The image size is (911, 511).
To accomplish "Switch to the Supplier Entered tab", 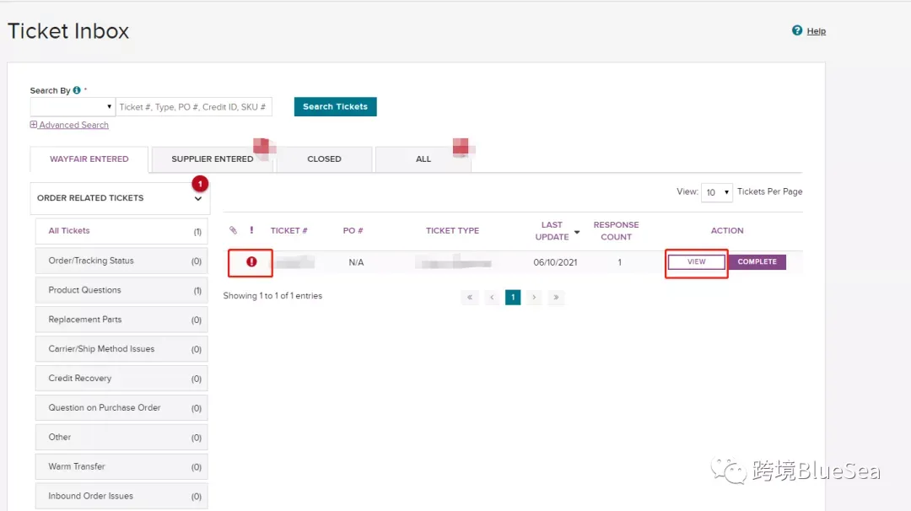I will click(212, 159).
